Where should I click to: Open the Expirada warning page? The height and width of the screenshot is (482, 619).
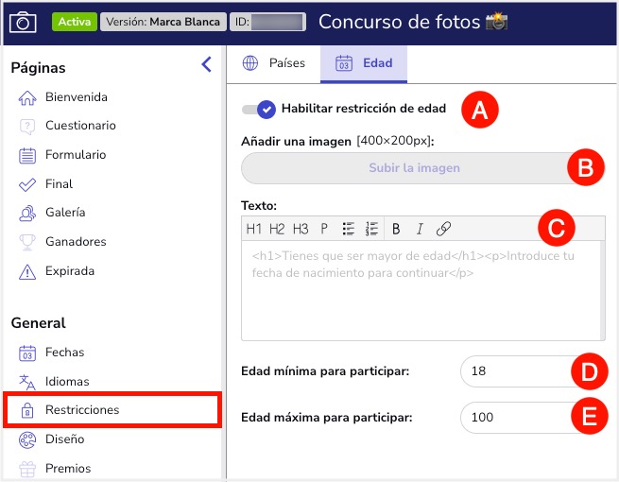pyautogui.click(x=70, y=271)
